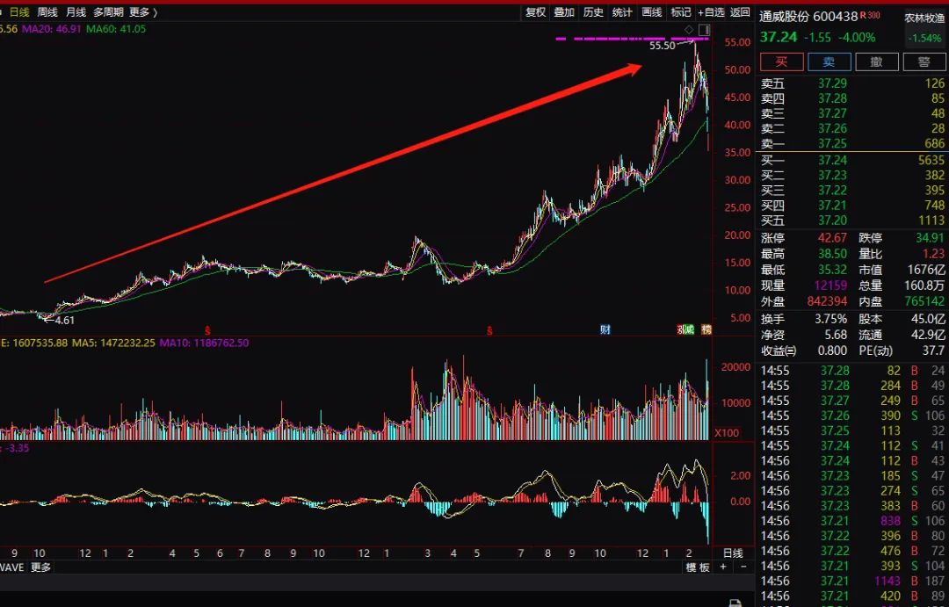
Task: Select the WAVE indicator tab
Action: click(11, 567)
